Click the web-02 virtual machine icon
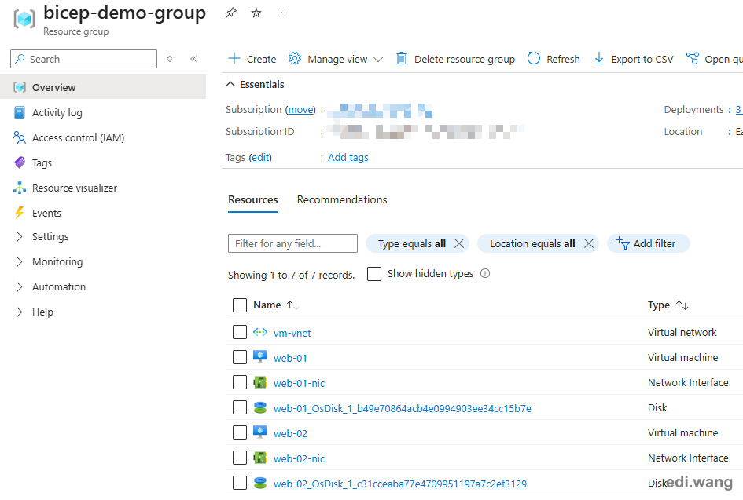The height and width of the screenshot is (500, 743). click(260, 432)
